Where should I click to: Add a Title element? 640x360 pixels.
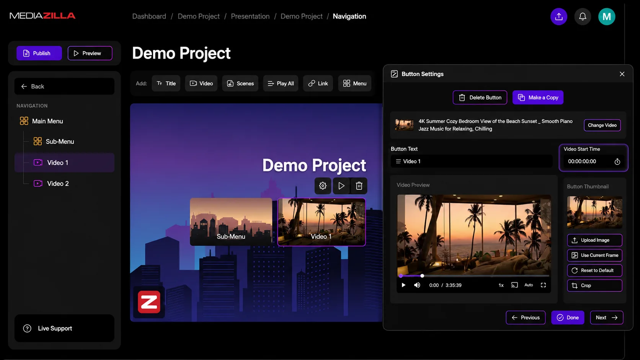[x=166, y=83]
